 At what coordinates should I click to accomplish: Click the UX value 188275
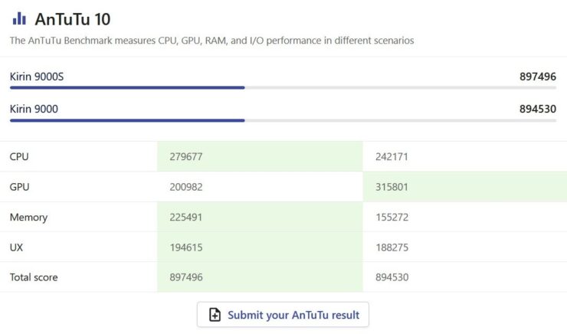392,247
